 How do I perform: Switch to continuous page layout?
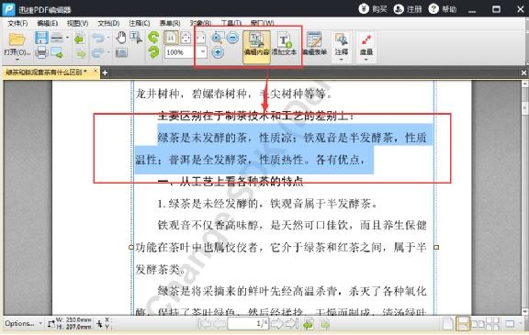coord(462,324)
